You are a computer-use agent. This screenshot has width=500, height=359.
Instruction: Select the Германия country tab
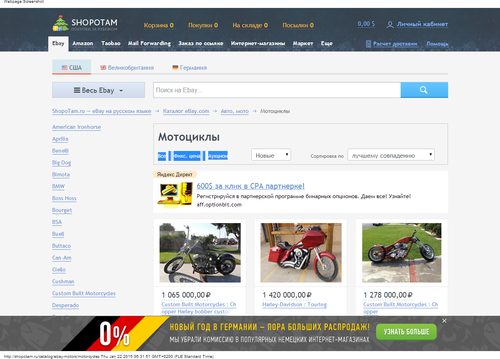click(190, 68)
